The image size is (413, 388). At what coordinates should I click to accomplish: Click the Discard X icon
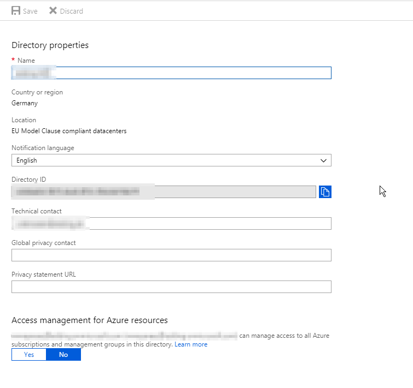(53, 11)
